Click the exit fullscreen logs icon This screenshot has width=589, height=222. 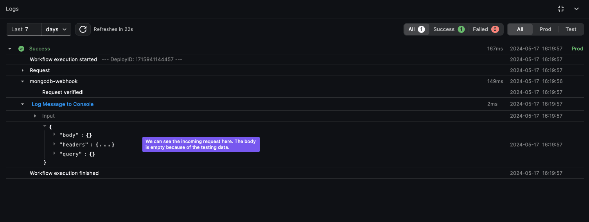pyautogui.click(x=561, y=9)
